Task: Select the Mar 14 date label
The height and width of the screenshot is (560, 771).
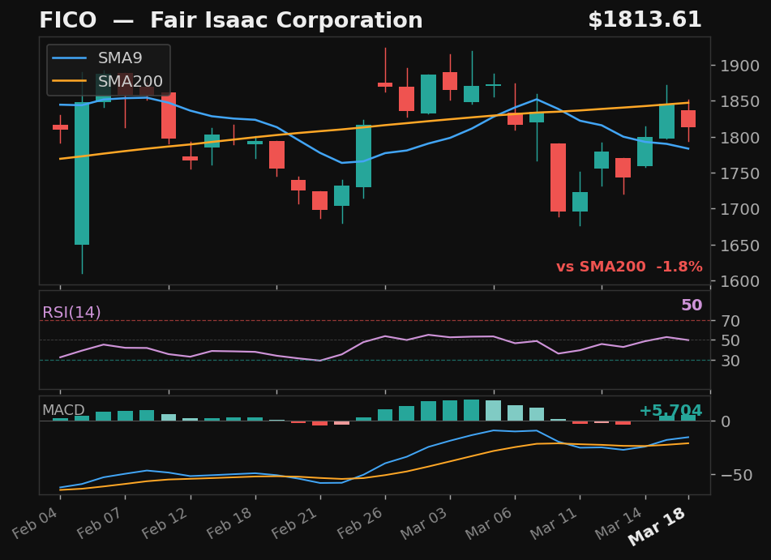Action: tap(619, 523)
